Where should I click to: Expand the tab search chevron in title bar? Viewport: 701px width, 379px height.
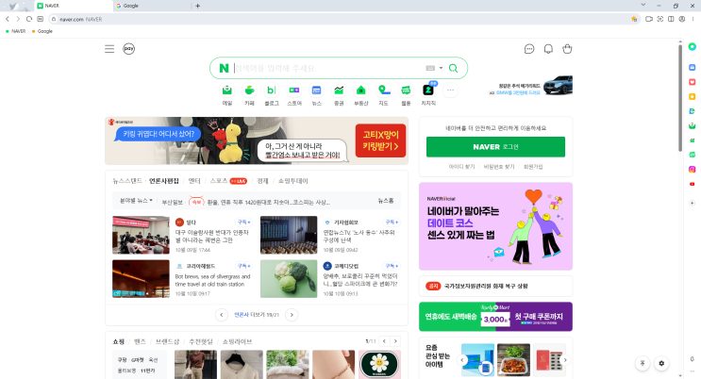click(x=643, y=5)
